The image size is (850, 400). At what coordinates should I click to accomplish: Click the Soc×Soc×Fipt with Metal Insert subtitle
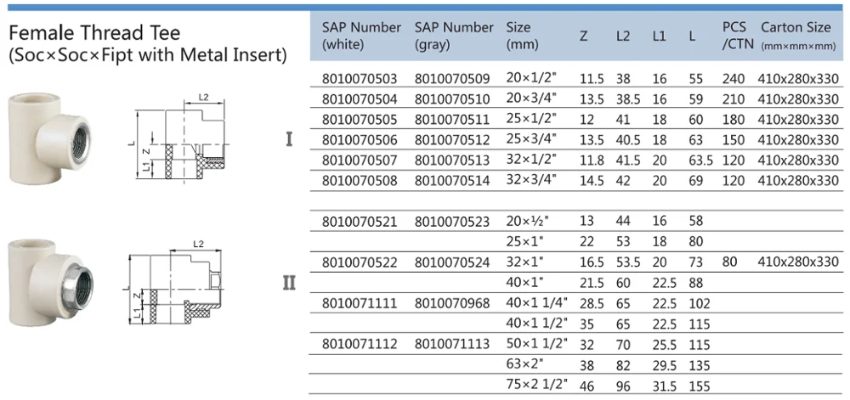pyautogui.click(x=147, y=55)
